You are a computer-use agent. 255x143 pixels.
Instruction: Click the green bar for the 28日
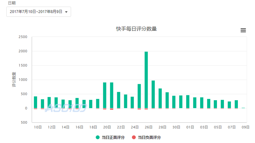160,98
